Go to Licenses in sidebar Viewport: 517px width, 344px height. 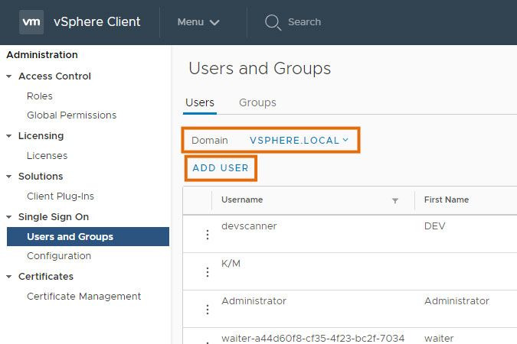(47, 156)
